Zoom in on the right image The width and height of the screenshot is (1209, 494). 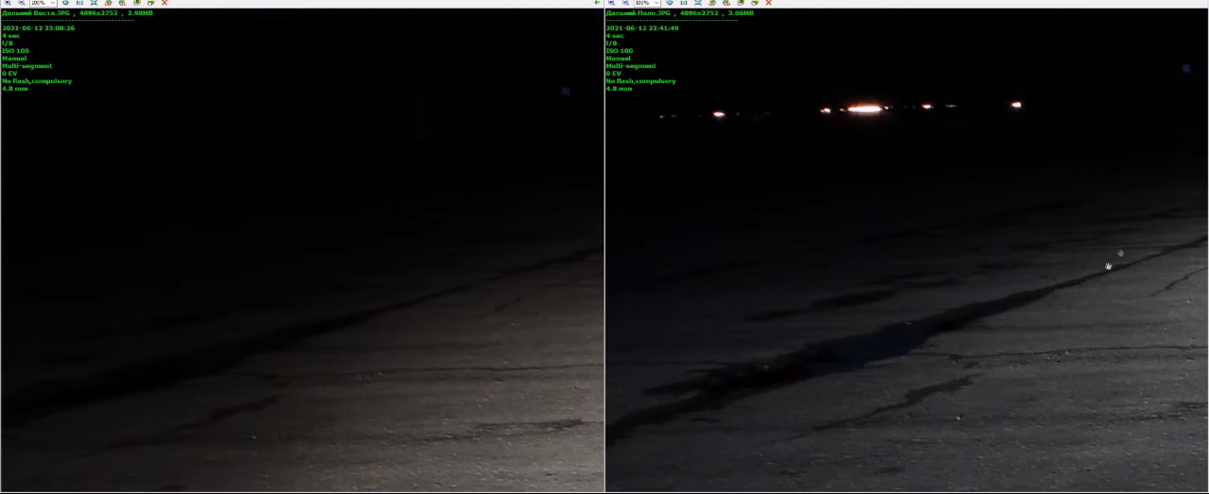[611, 3]
